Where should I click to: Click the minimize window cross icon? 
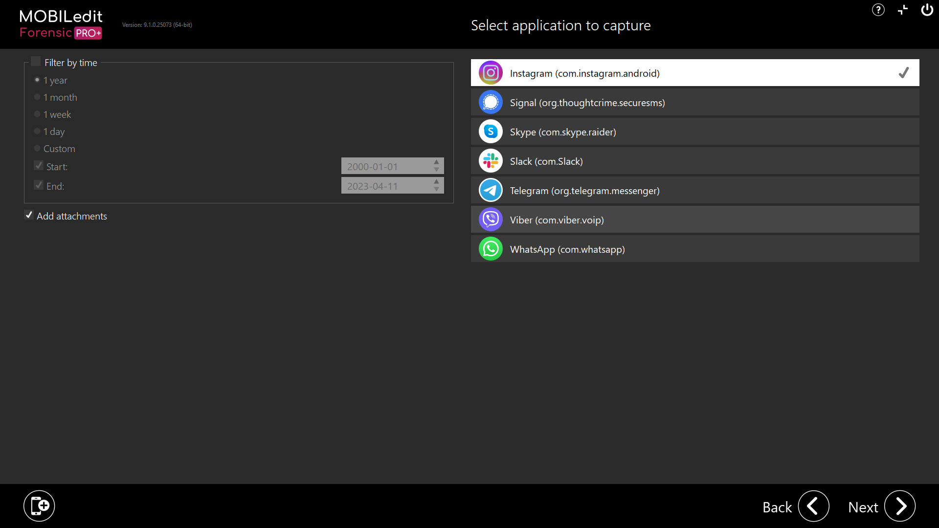point(903,10)
